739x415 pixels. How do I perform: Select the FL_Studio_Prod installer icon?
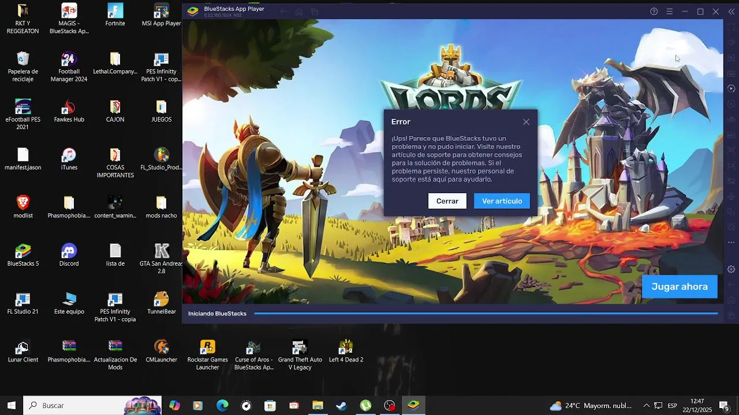tap(162, 159)
